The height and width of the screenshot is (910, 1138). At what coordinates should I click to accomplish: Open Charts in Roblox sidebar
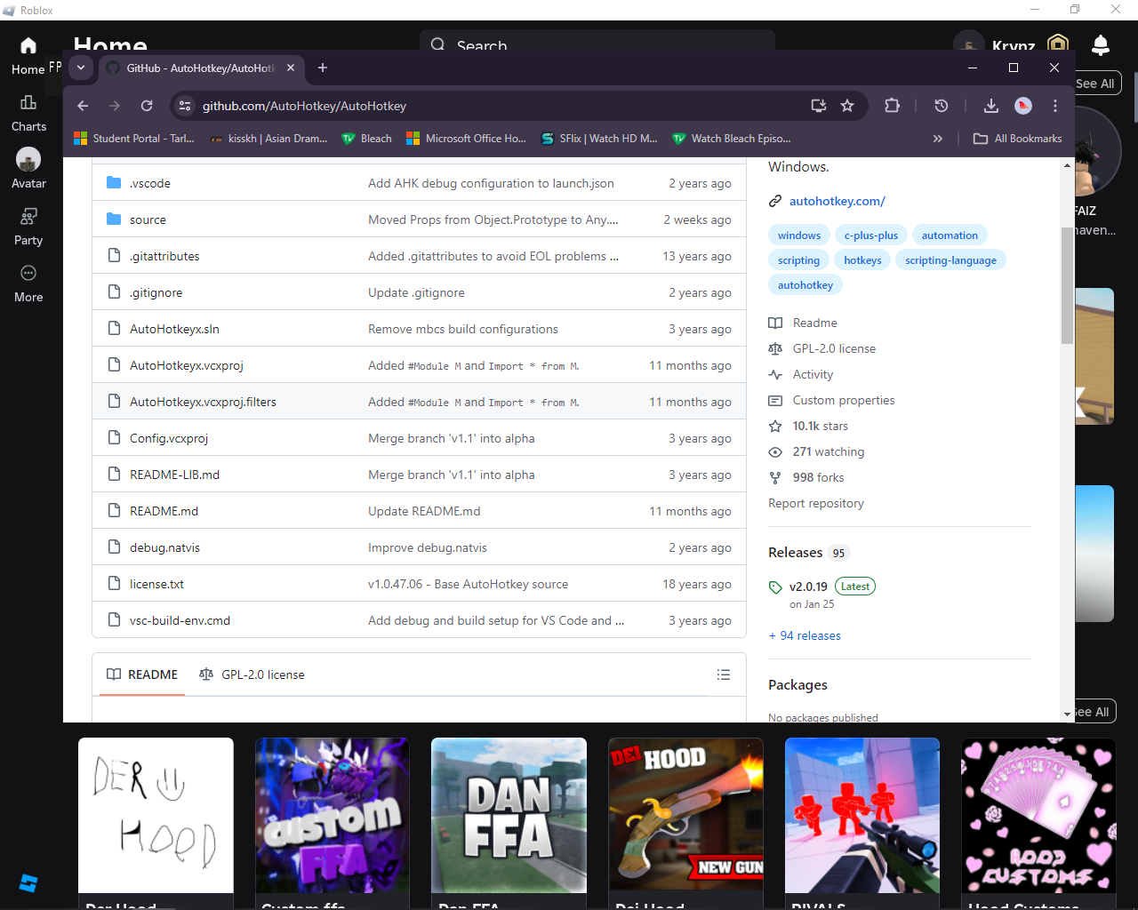click(x=28, y=113)
